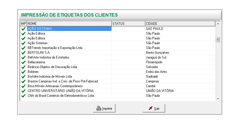Image resolution: width=240 pixels, height=124 pixels.
Task: Toggle the checkmark for Bobinex
Action: pos(23,72)
